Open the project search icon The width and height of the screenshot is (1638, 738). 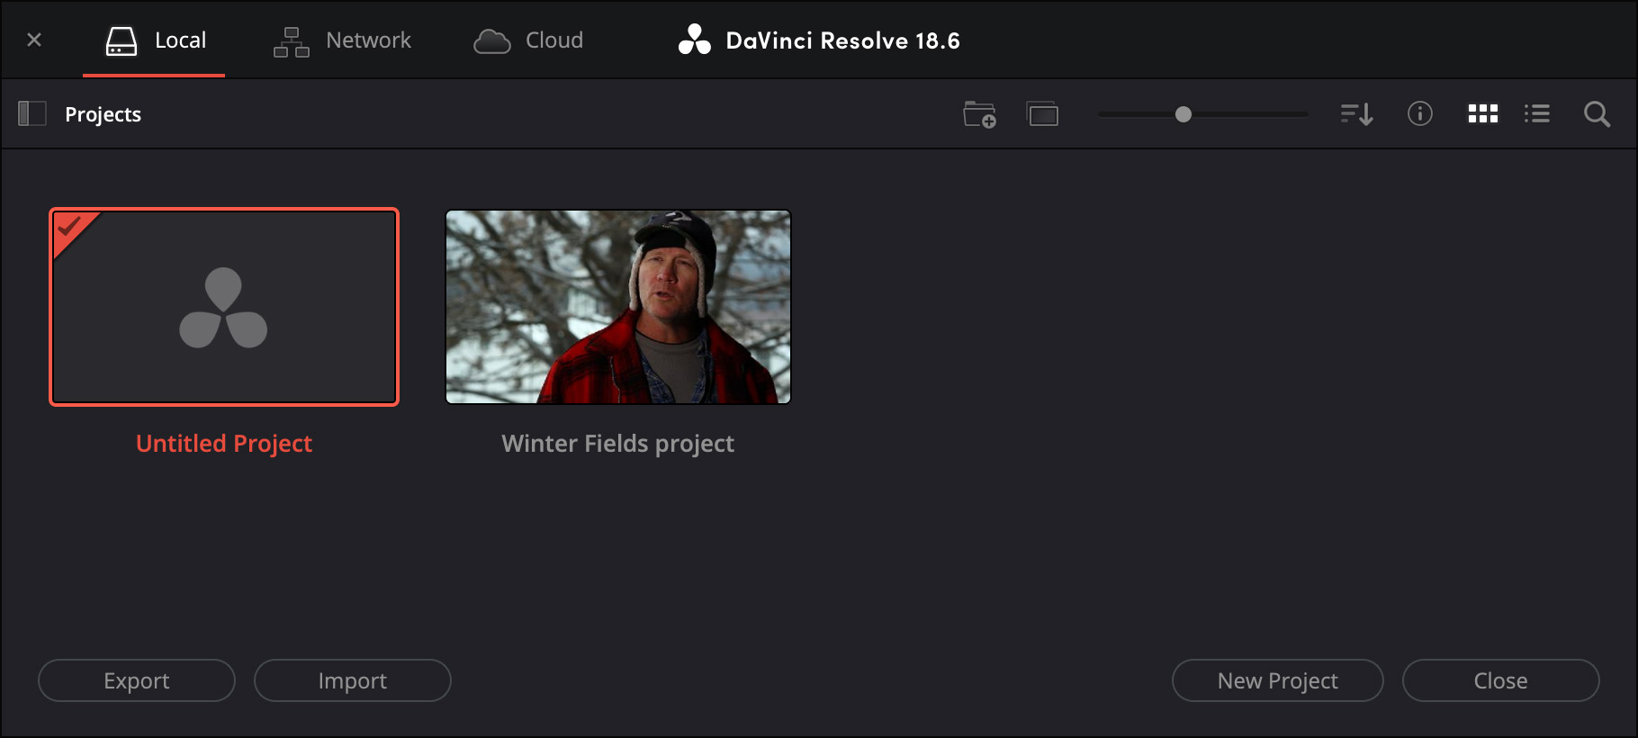click(x=1597, y=114)
